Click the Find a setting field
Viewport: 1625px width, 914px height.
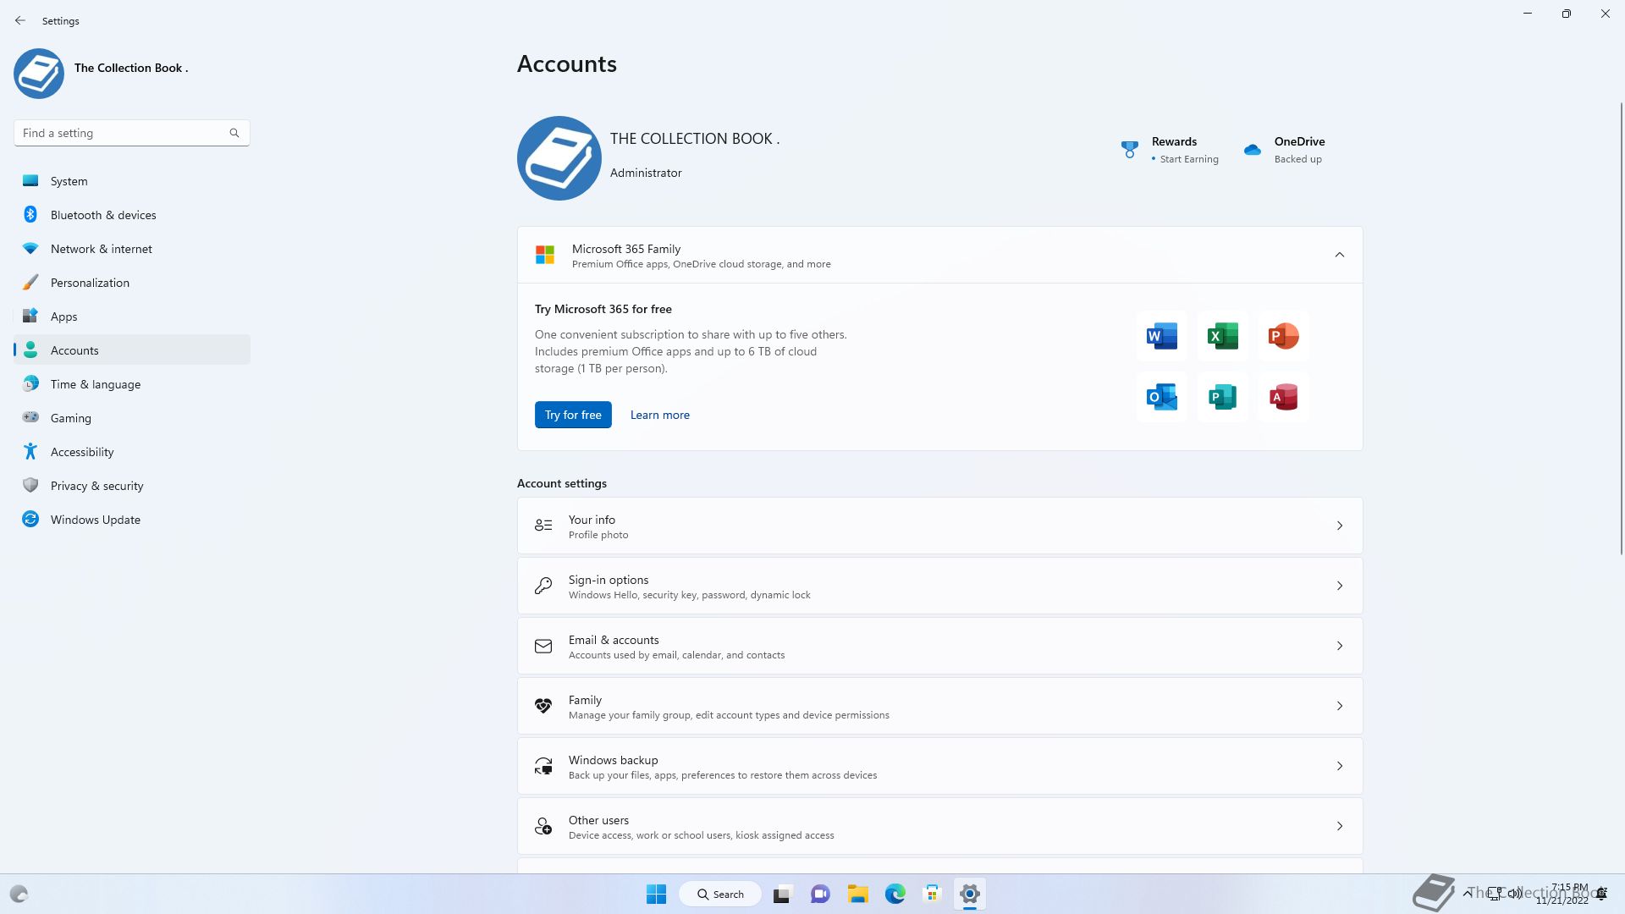click(x=131, y=133)
